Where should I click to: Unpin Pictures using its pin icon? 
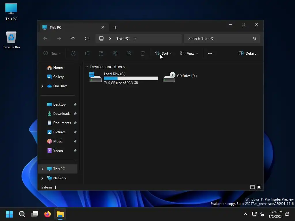point(75,132)
